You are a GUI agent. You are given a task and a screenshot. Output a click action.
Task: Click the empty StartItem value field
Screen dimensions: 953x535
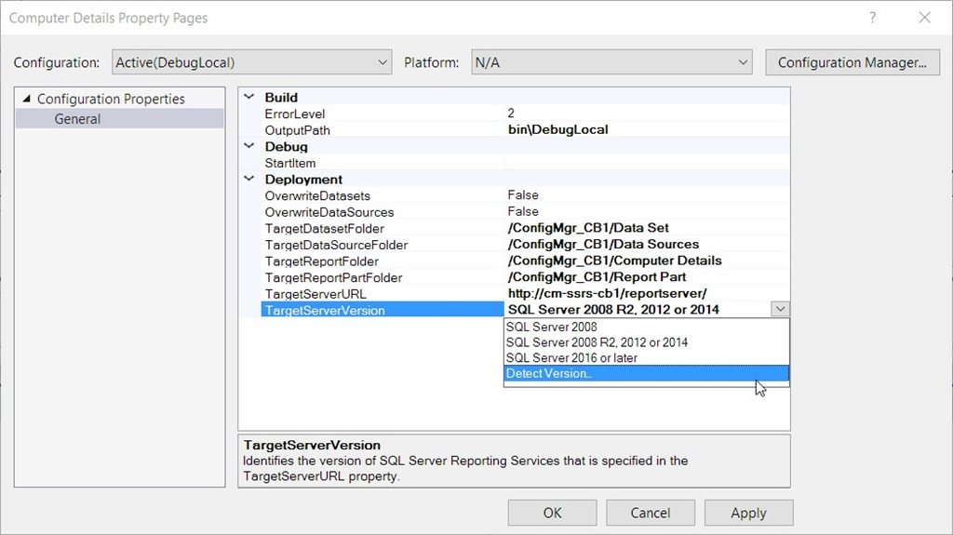click(x=647, y=162)
